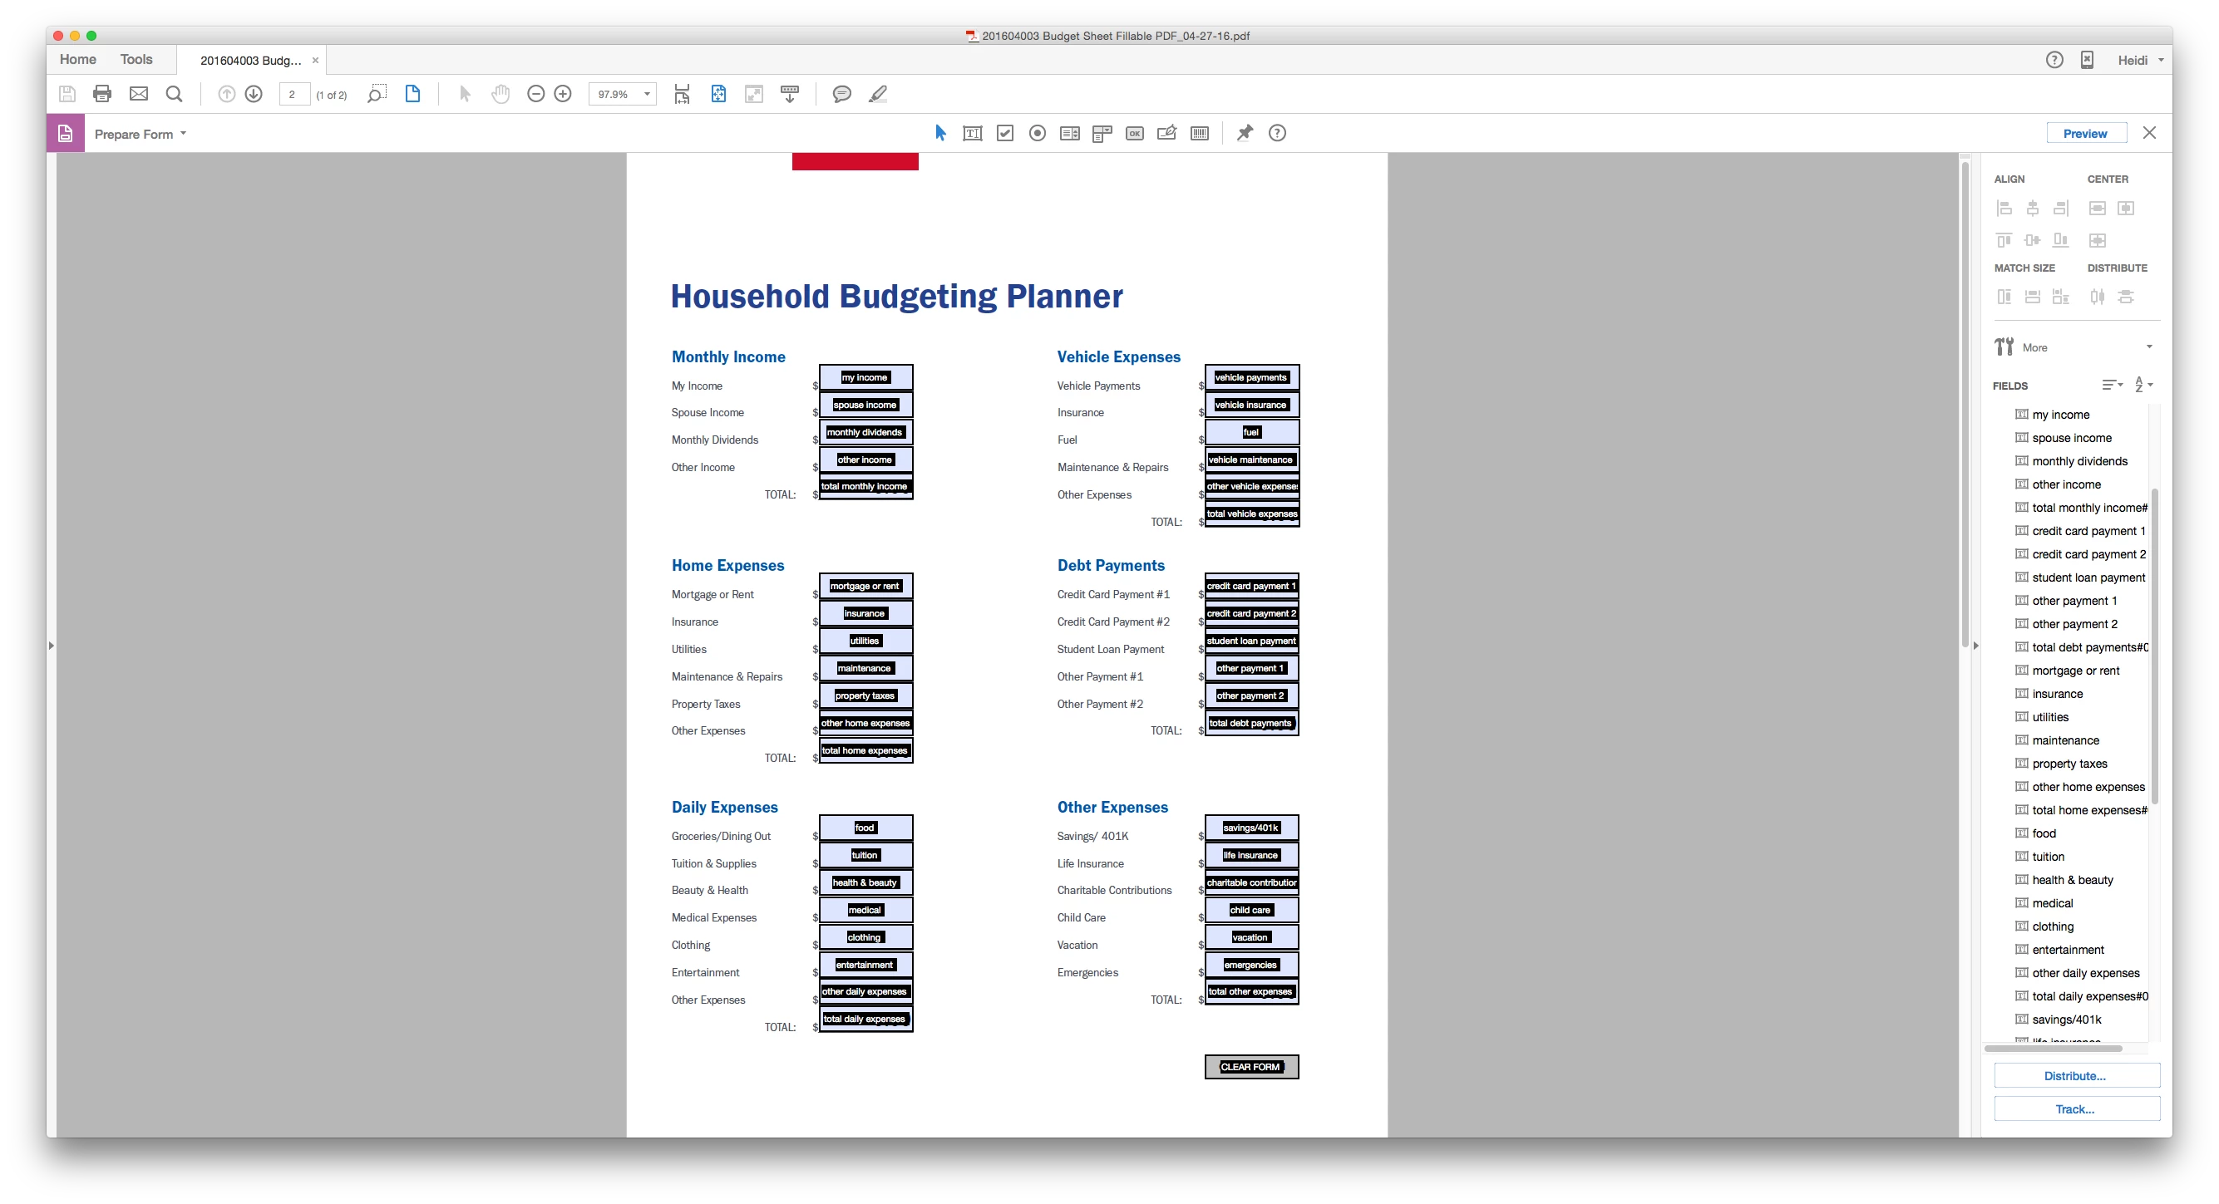This screenshot has height=1204, width=2219.
Task: Click the hand pan tool
Action: pos(501,94)
